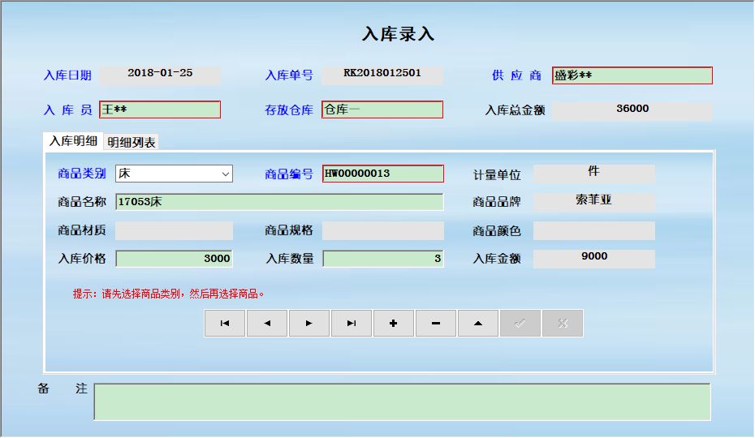Expand the 商品类别 dropdown
Screen dimensions: 755x438
pyautogui.click(x=225, y=174)
